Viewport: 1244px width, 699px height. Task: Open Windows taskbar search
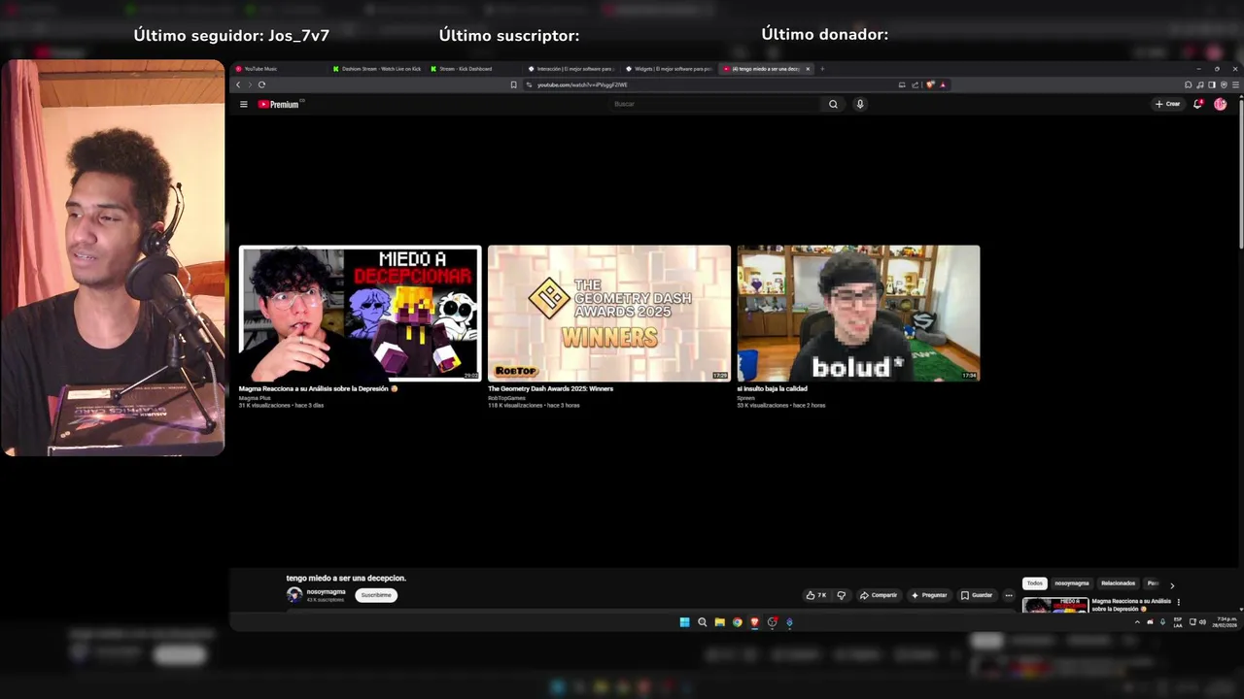(702, 622)
